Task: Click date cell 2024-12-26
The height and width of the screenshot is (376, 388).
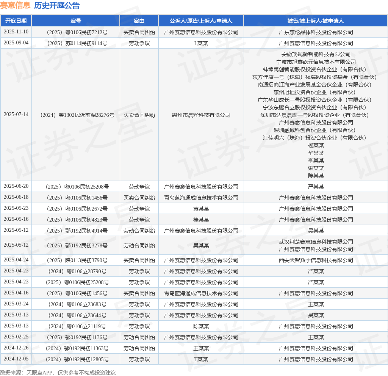Action: [x=16, y=348]
